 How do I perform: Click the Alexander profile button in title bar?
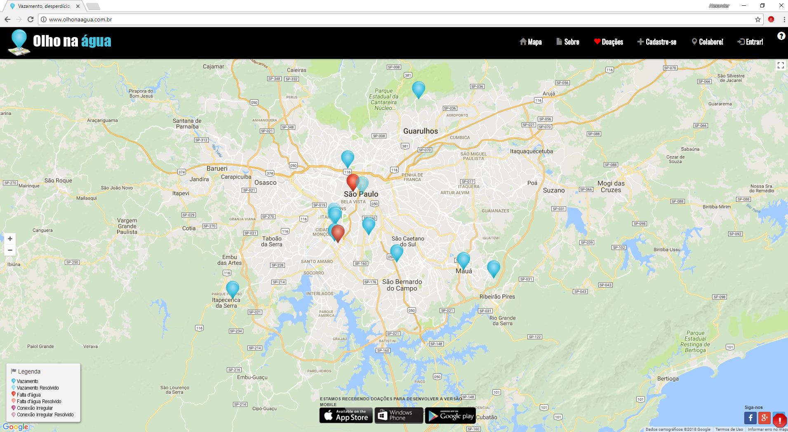pos(719,6)
